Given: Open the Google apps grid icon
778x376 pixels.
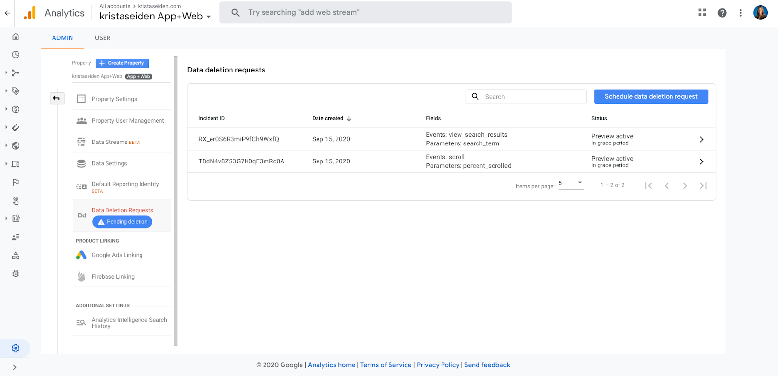Looking at the screenshot, I should pyautogui.click(x=702, y=13).
